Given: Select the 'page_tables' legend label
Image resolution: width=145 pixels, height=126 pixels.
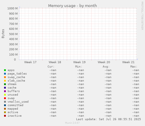Looking at the screenshot, I should tap(17, 74).
